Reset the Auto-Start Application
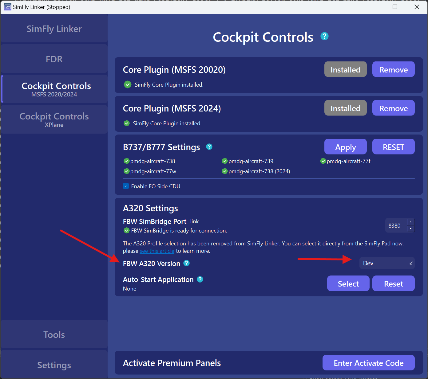This screenshot has height=379, width=428. (394, 283)
